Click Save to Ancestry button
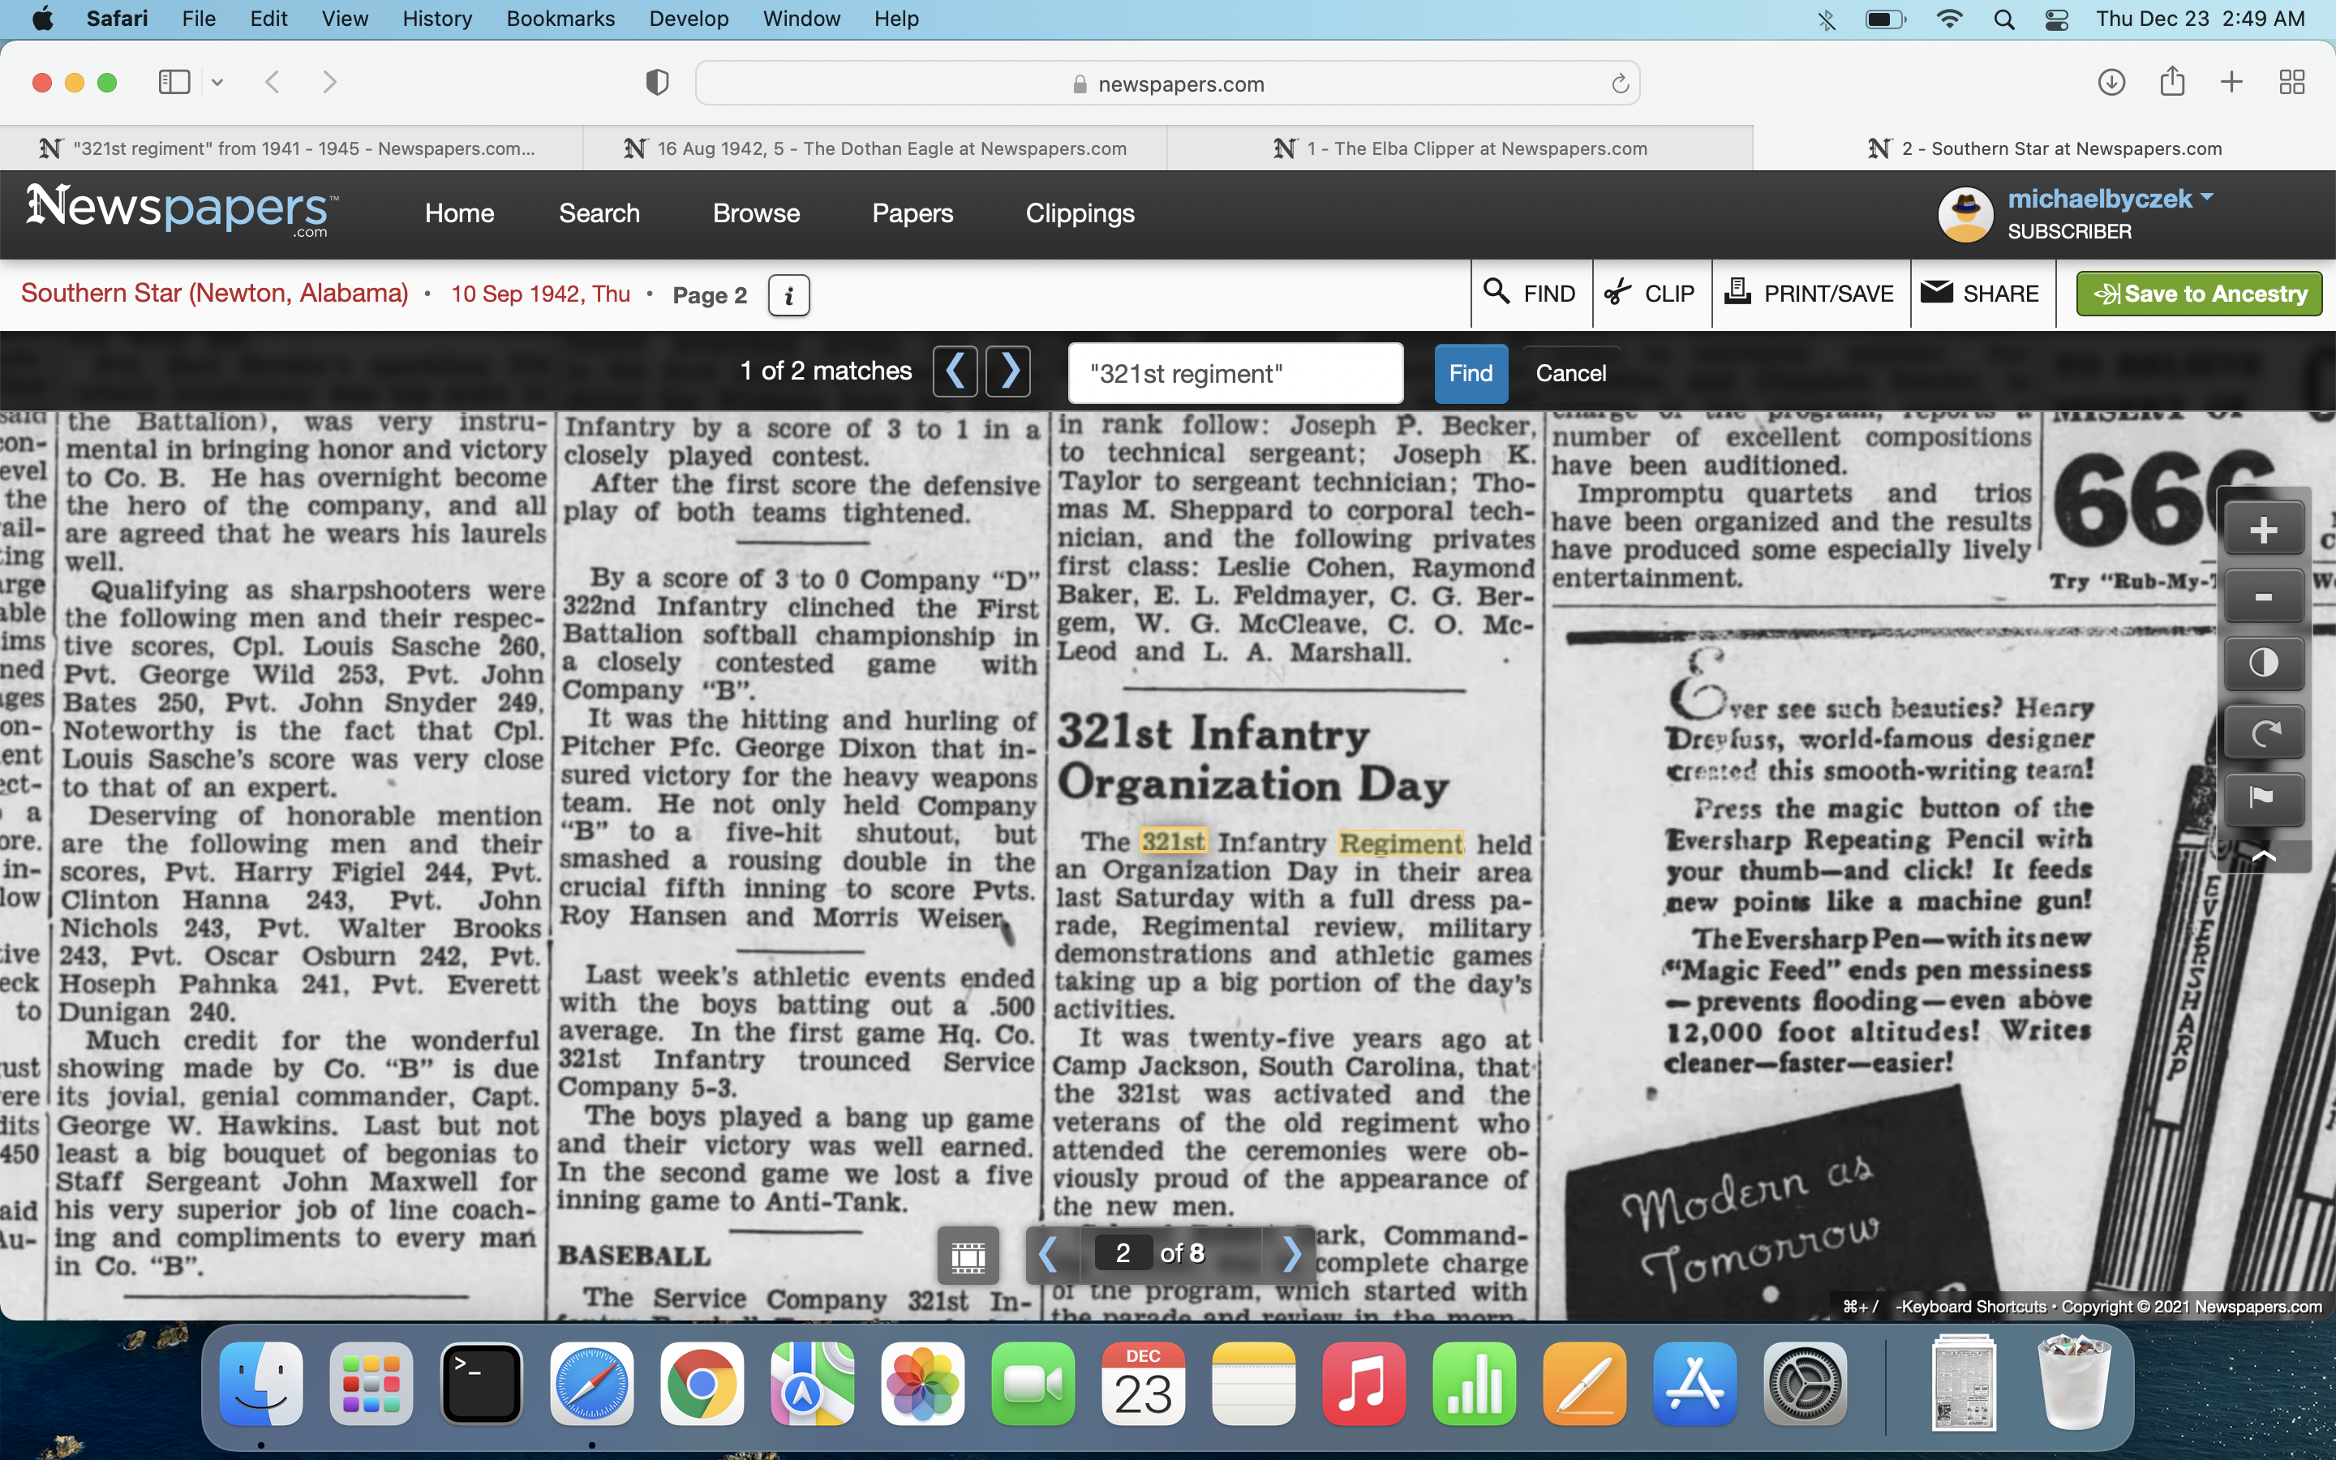 (2198, 294)
